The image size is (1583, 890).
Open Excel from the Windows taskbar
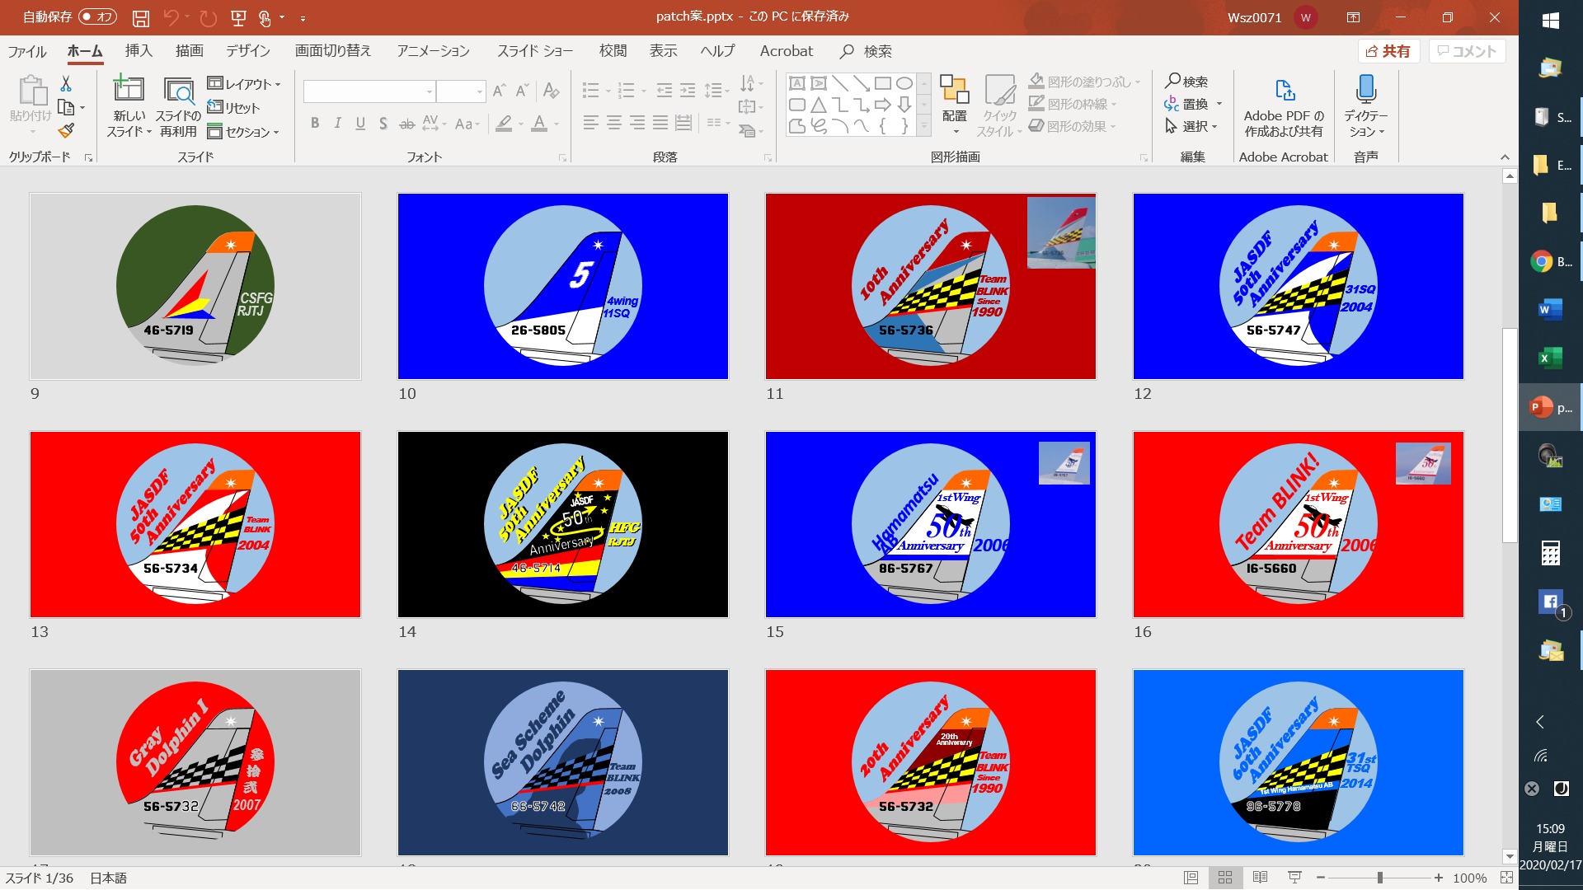tap(1551, 358)
